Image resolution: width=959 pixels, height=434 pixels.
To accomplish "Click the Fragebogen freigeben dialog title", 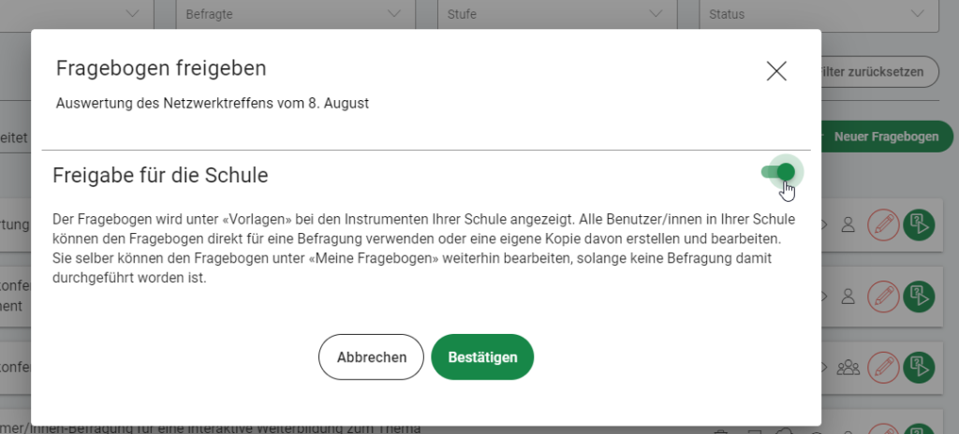I will point(161,68).
